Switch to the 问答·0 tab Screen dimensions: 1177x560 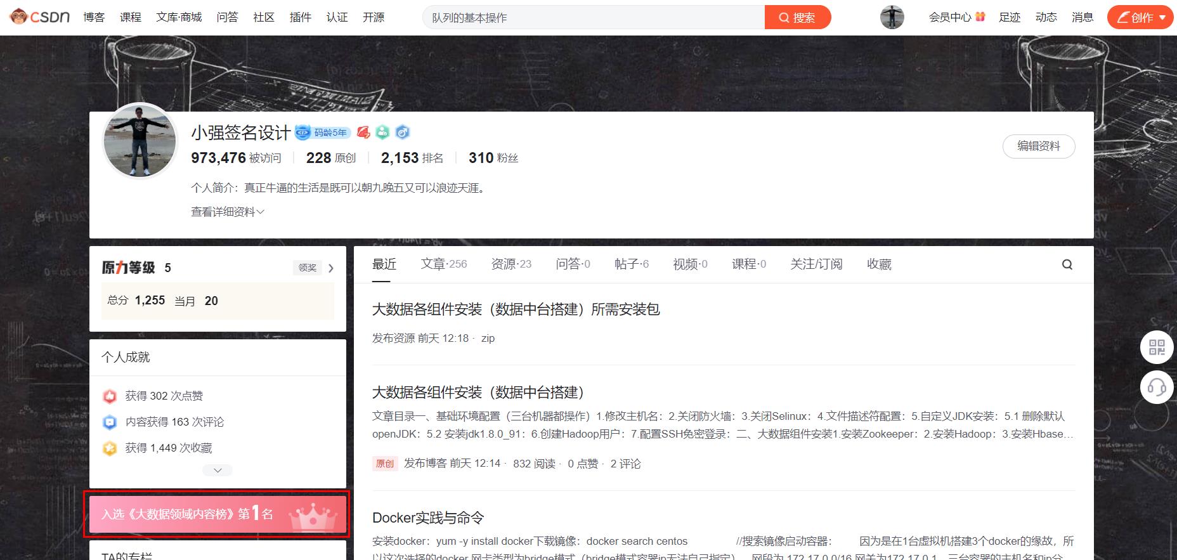573,264
